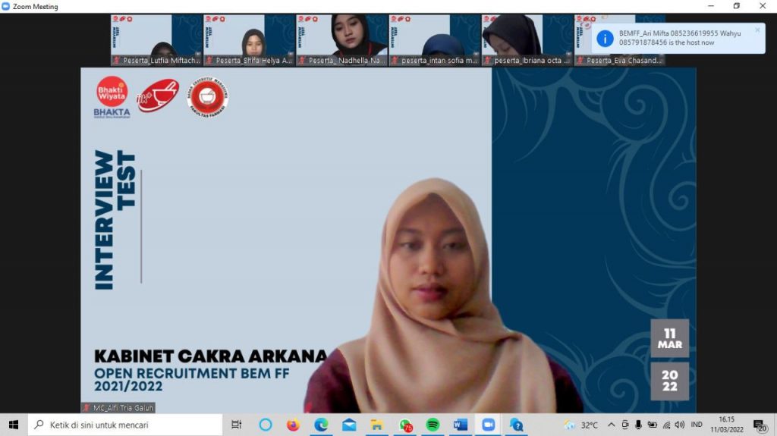Open Zoom app from the taskbar
This screenshot has width=777, height=436.
(x=488, y=425)
